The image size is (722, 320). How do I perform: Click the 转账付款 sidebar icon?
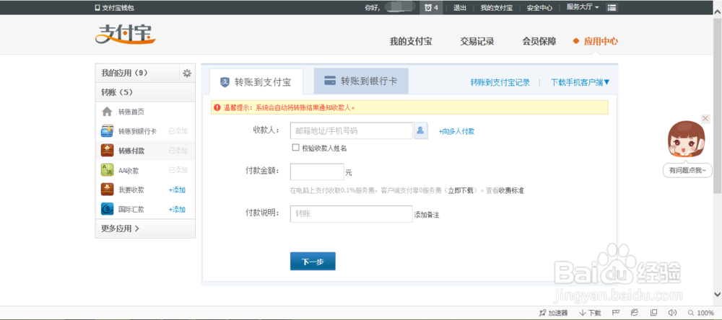click(108, 151)
